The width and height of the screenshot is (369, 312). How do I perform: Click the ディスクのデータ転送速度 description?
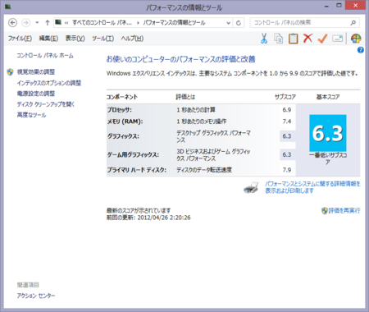pos(204,170)
